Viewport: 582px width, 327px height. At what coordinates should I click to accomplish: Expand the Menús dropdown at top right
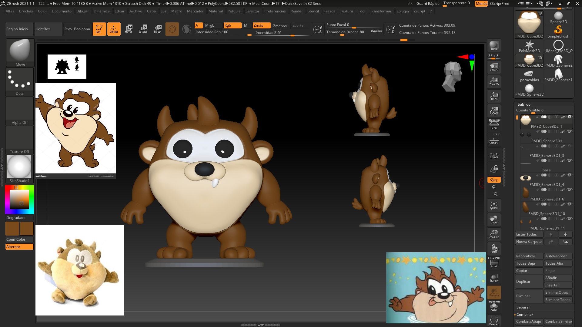coord(481,4)
